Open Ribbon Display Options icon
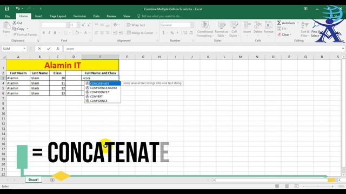 [305, 9]
